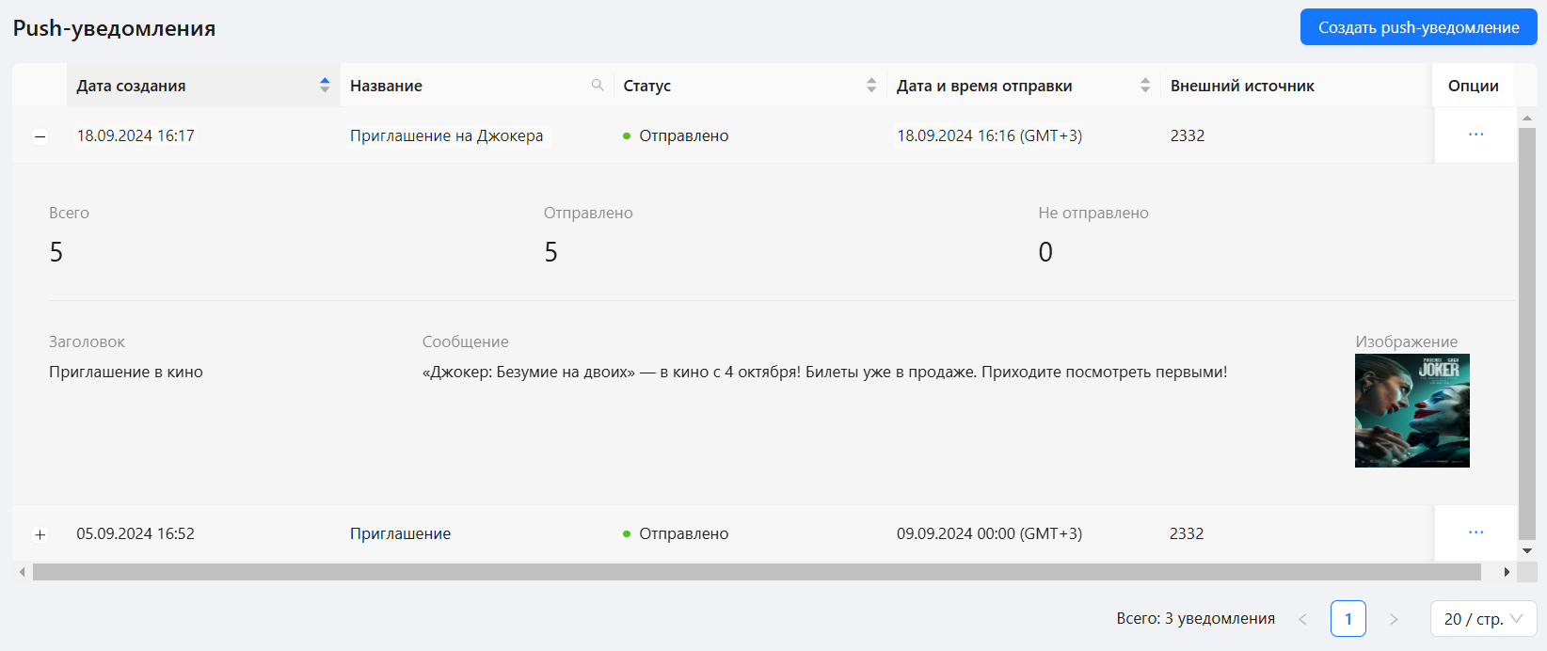Open the Joker poster image thumbnail
This screenshot has width=1547, height=651.
tap(1411, 411)
